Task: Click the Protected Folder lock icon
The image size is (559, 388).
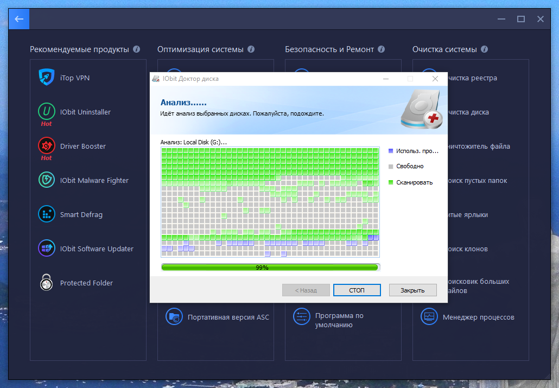Action: point(46,283)
